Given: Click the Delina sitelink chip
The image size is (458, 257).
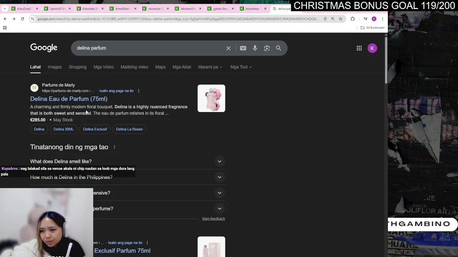Looking at the screenshot, I should (x=39, y=129).
